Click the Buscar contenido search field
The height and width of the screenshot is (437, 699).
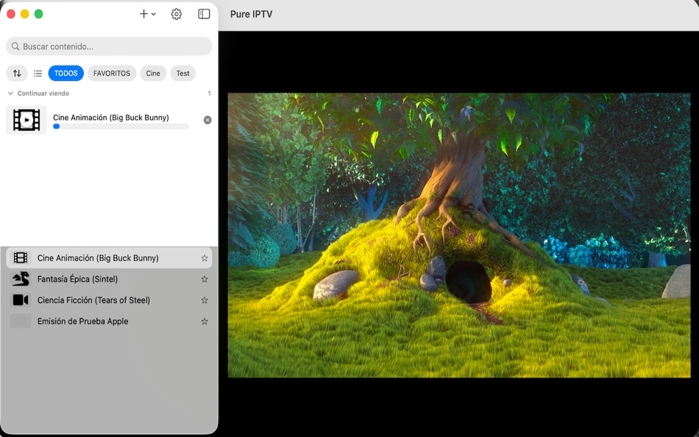coord(109,46)
